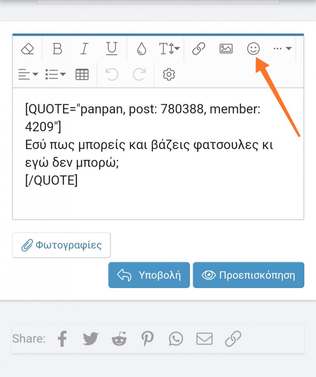Click the redo arrow

point(139,74)
